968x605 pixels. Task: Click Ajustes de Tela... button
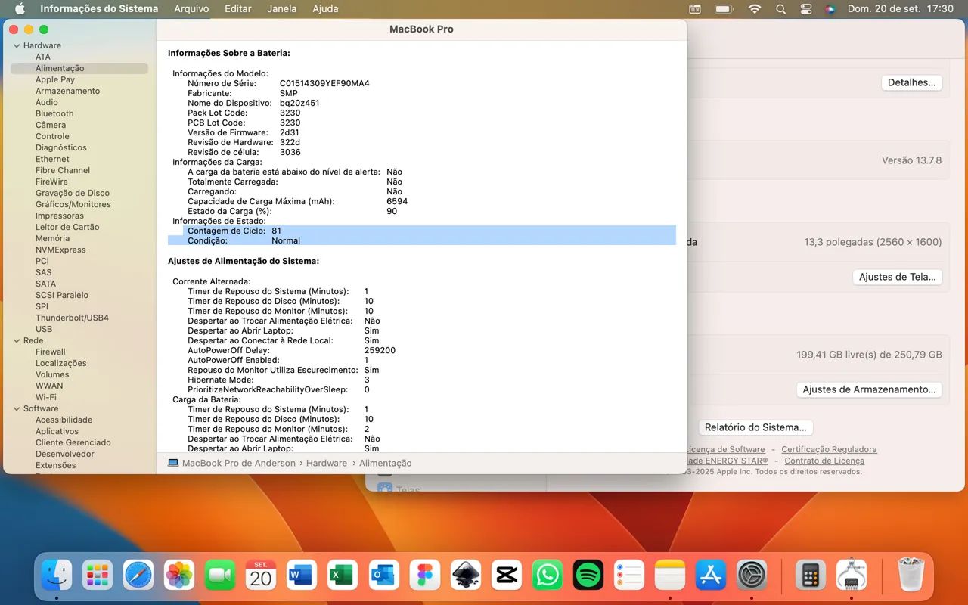[898, 277]
